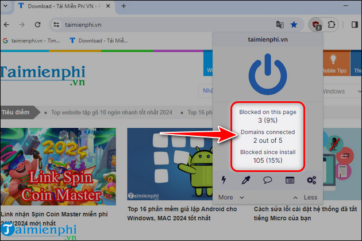Open Top website tập gõ 10 ngón headline
The height and width of the screenshot is (241, 362).
(x=111, y=112)
